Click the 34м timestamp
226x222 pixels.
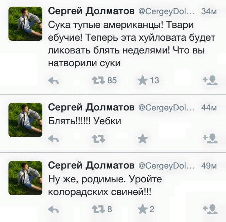[x=209, y=11]
